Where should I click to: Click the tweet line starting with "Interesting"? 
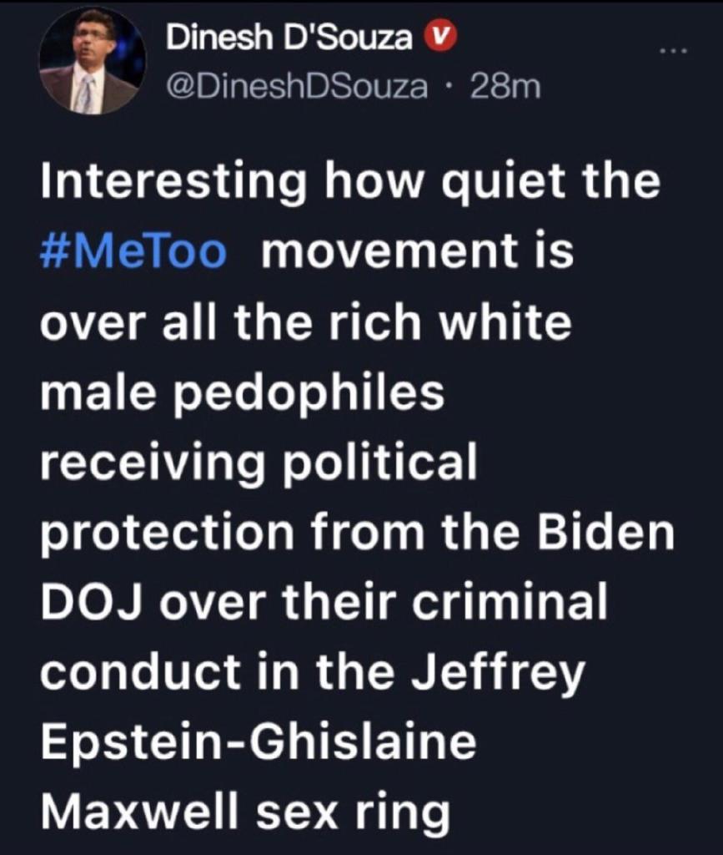pos(350,184)
